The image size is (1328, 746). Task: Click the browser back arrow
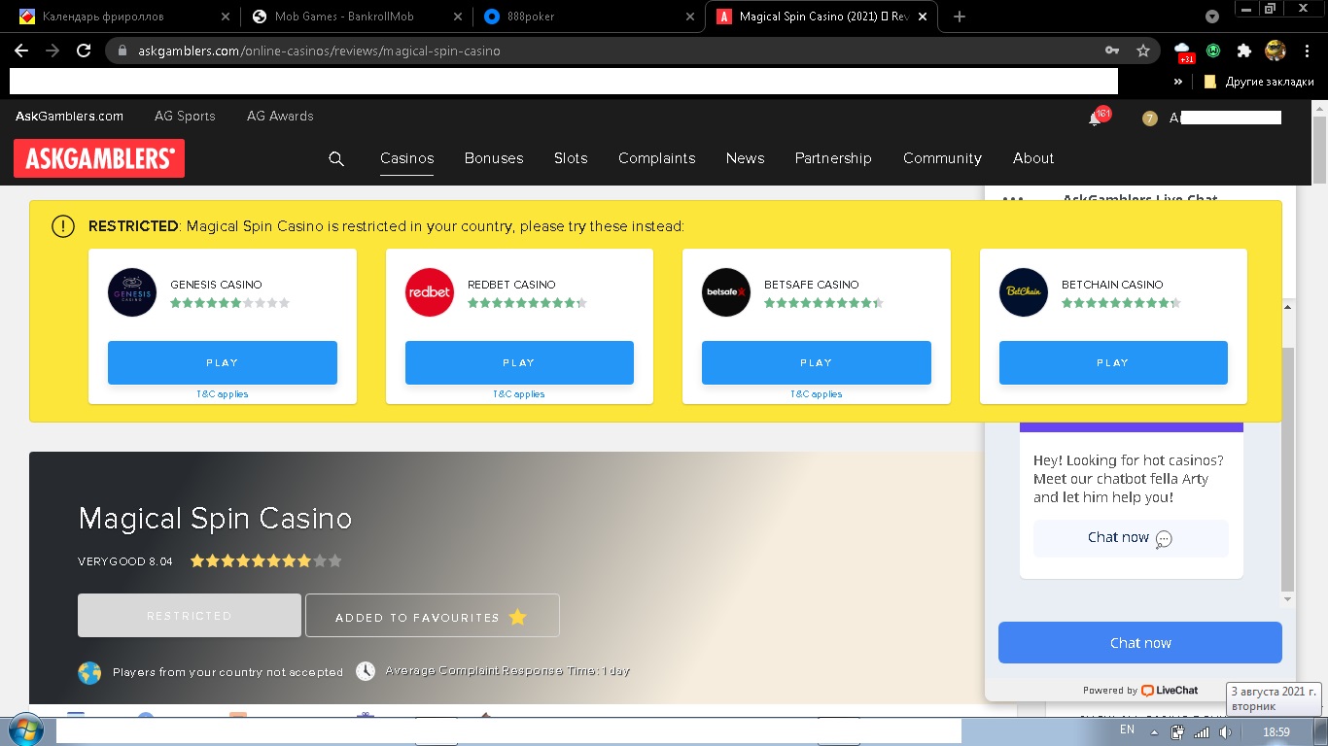[21, 51]
